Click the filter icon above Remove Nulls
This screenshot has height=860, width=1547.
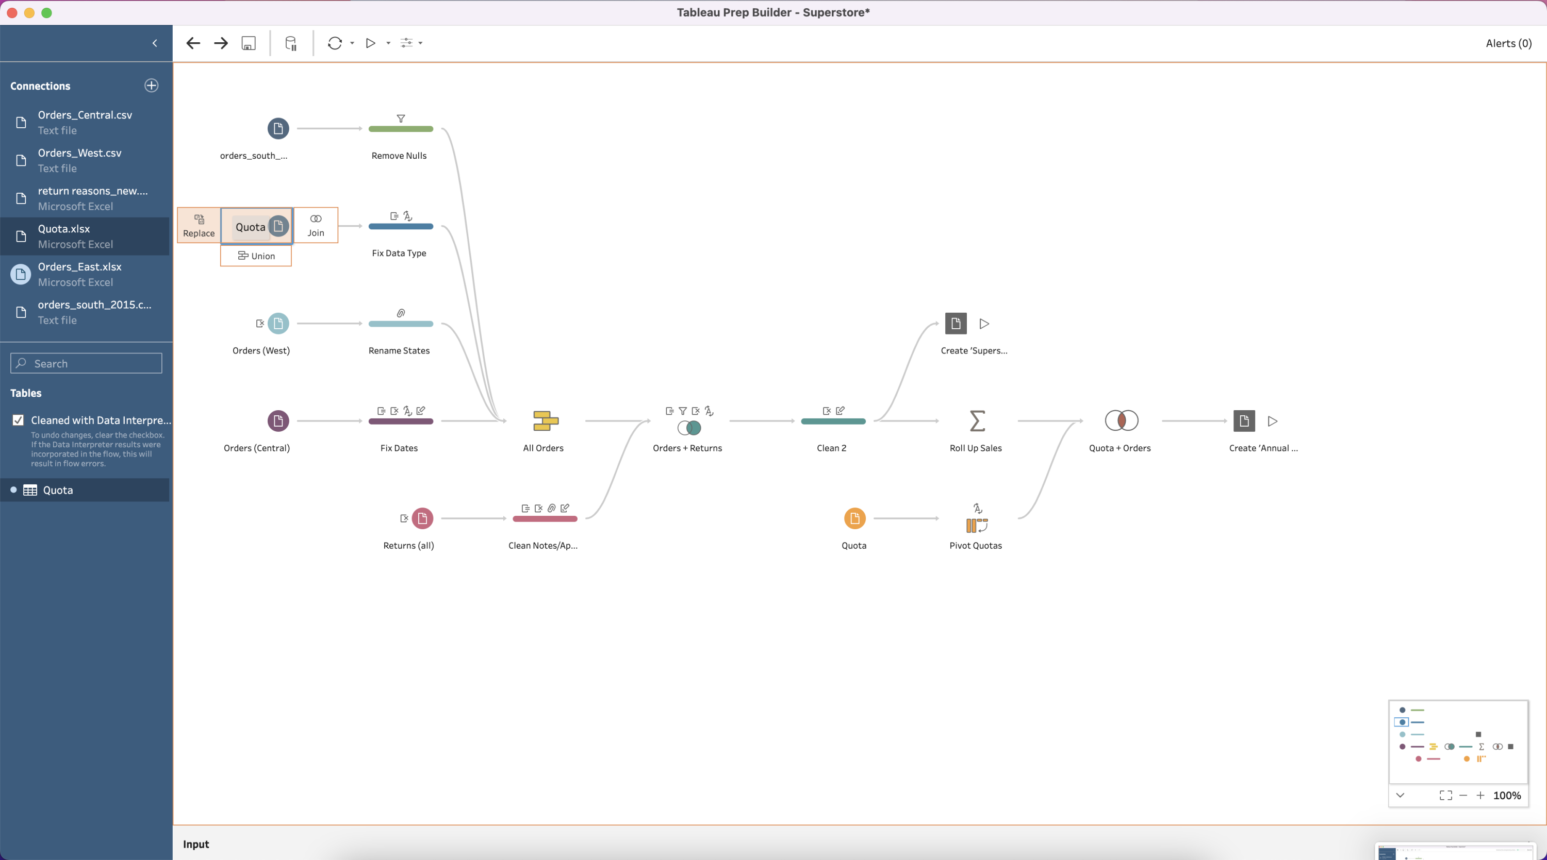coord(401,118)
